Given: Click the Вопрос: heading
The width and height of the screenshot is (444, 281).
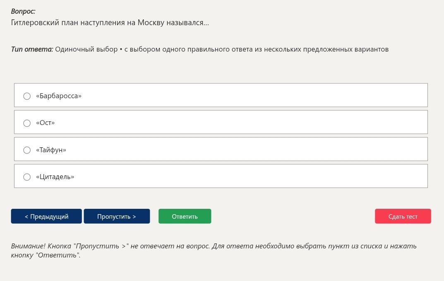Looking at the screenshot, I should coord(23,11).
